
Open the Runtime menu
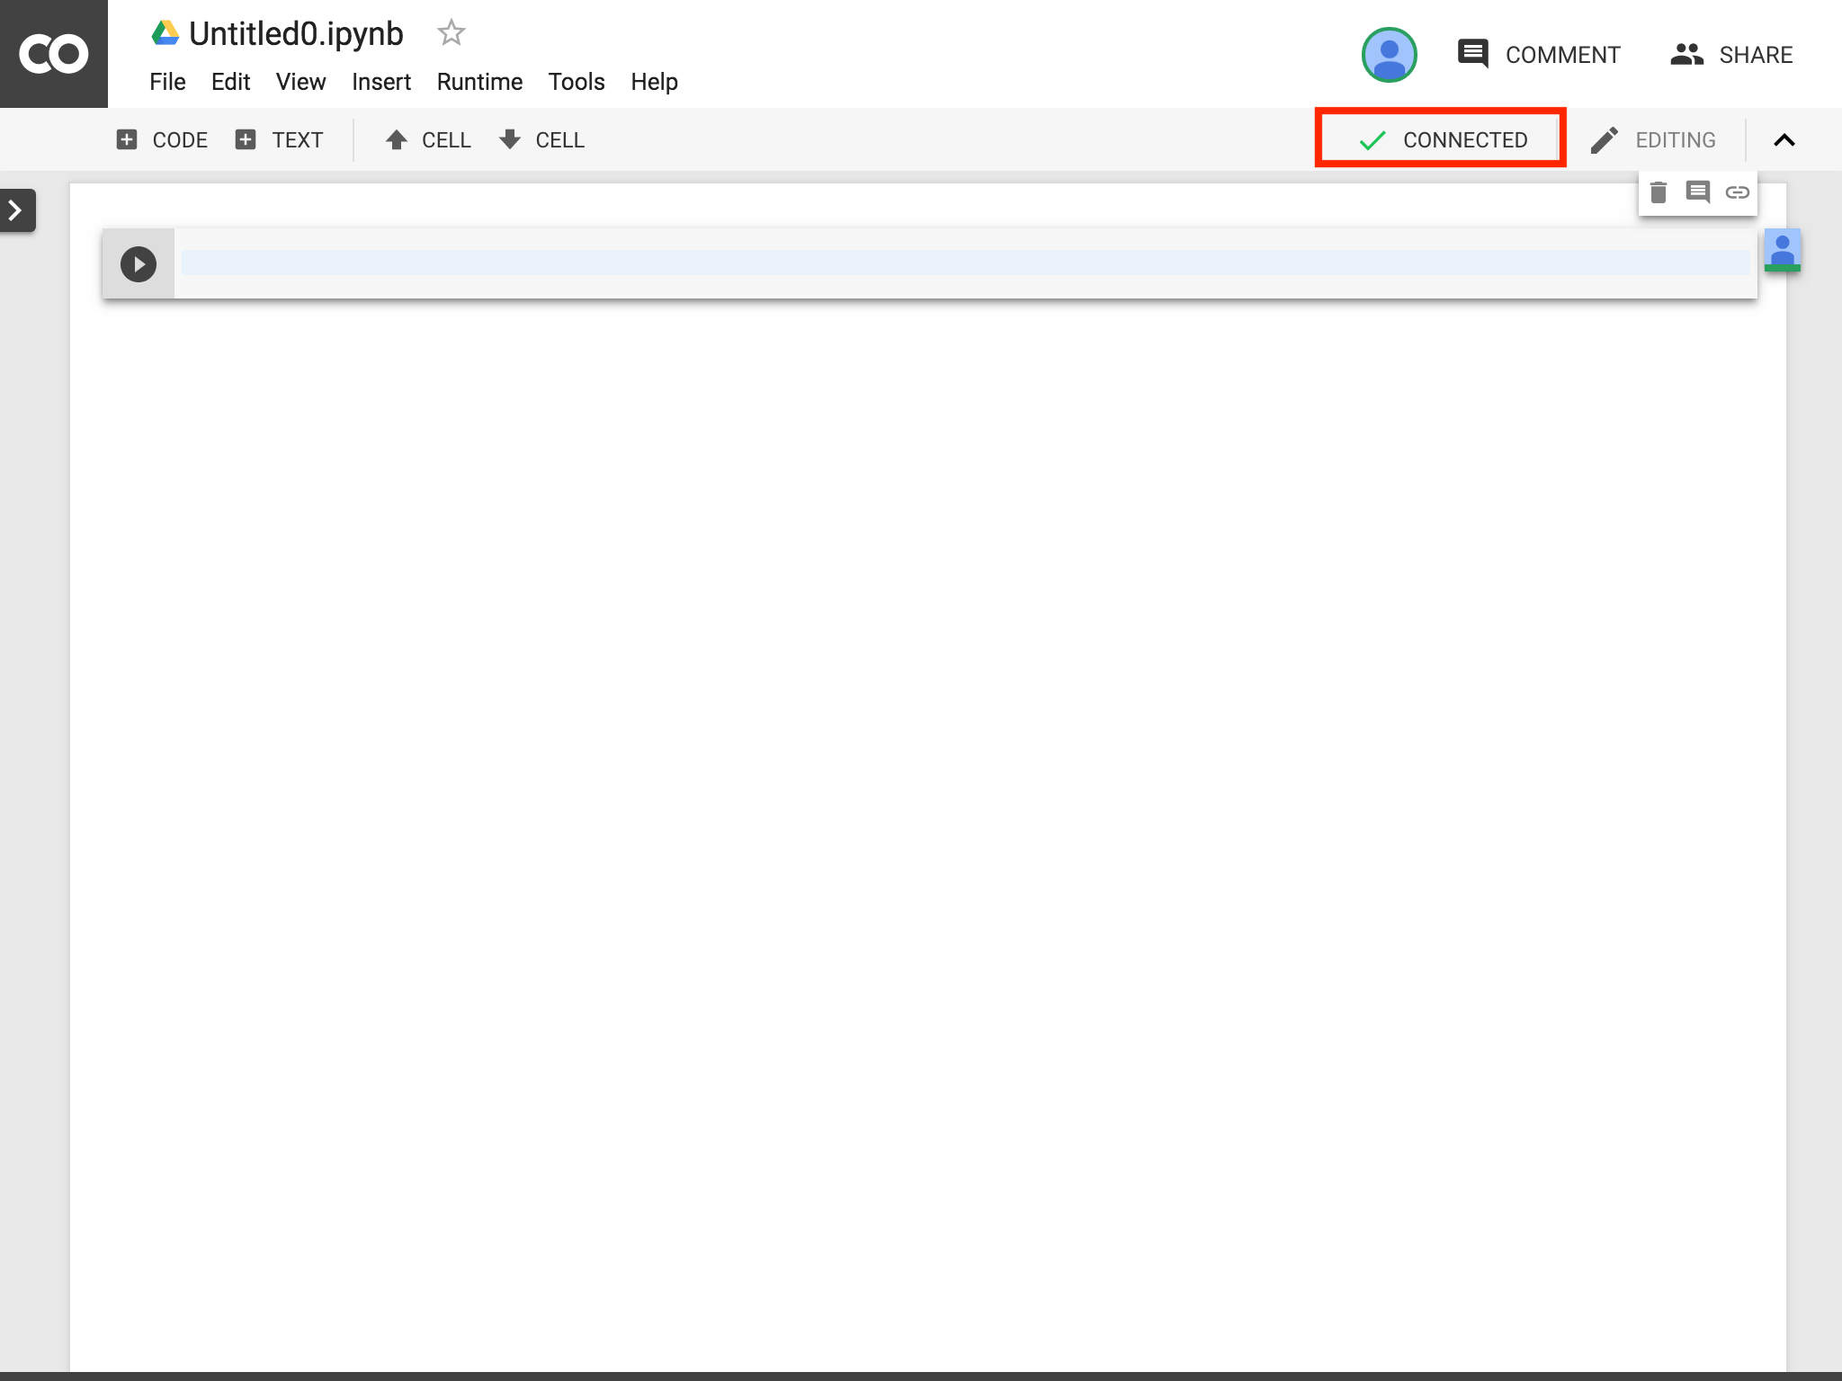point(479,82)
